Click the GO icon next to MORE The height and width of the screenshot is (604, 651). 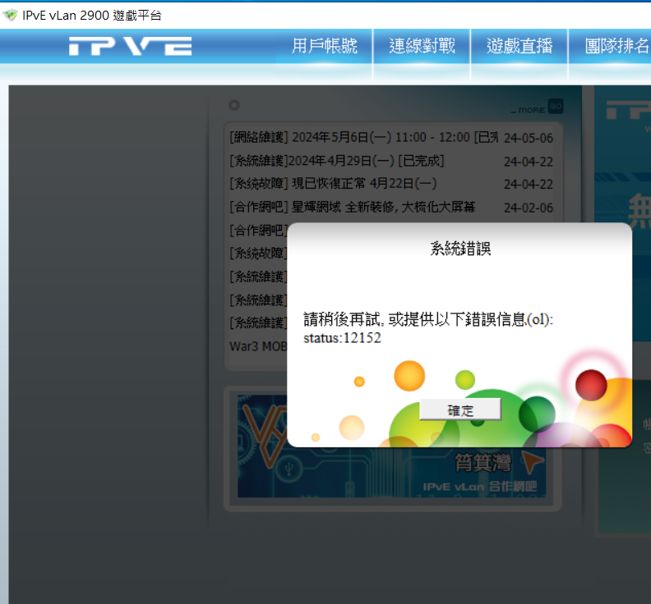point(556,107)
